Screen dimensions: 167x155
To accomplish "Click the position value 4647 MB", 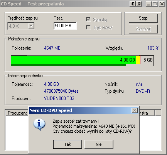I will tap(52, 48).
